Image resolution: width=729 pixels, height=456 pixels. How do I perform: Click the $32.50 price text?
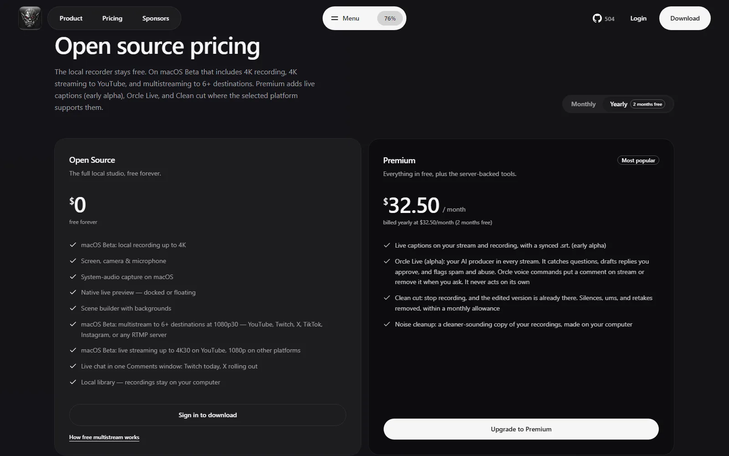pos(411,206)
